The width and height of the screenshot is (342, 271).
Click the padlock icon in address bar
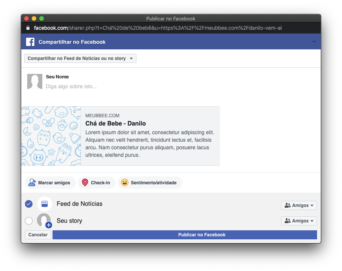pyautogui.click(x=28, y=28)
